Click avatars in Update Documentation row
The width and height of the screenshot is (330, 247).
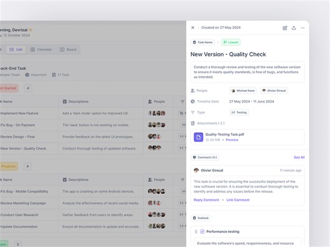[157, 226]
